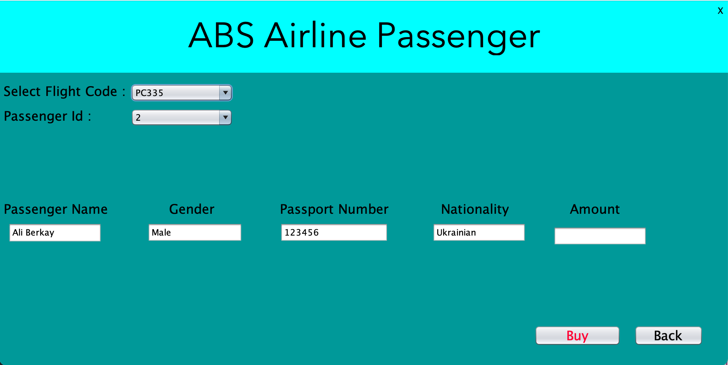Image resolution: width=728 pixels, height=365 pixels.
Task: Close the ABS Airline Passenger window
Action: (x=720, y=11)
